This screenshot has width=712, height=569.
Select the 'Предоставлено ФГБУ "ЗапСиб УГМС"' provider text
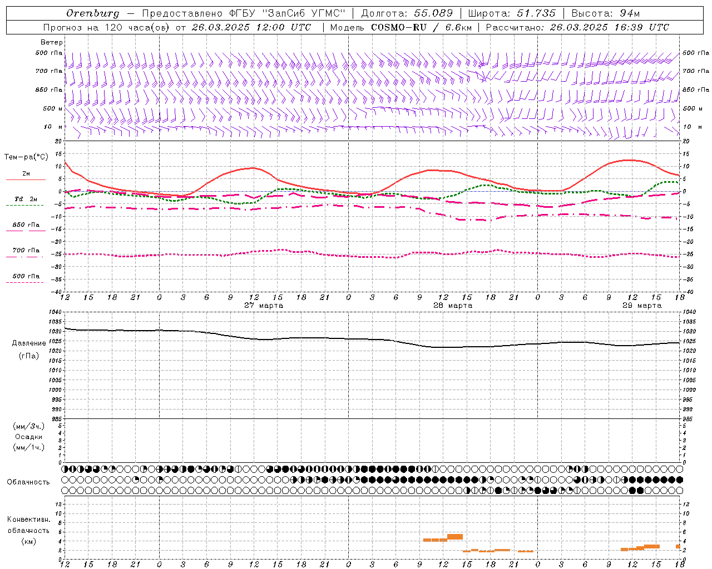pos(244,13)
